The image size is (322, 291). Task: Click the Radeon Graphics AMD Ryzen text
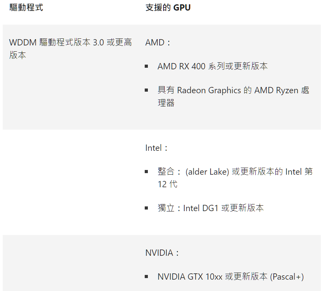[x=233, y=90]
